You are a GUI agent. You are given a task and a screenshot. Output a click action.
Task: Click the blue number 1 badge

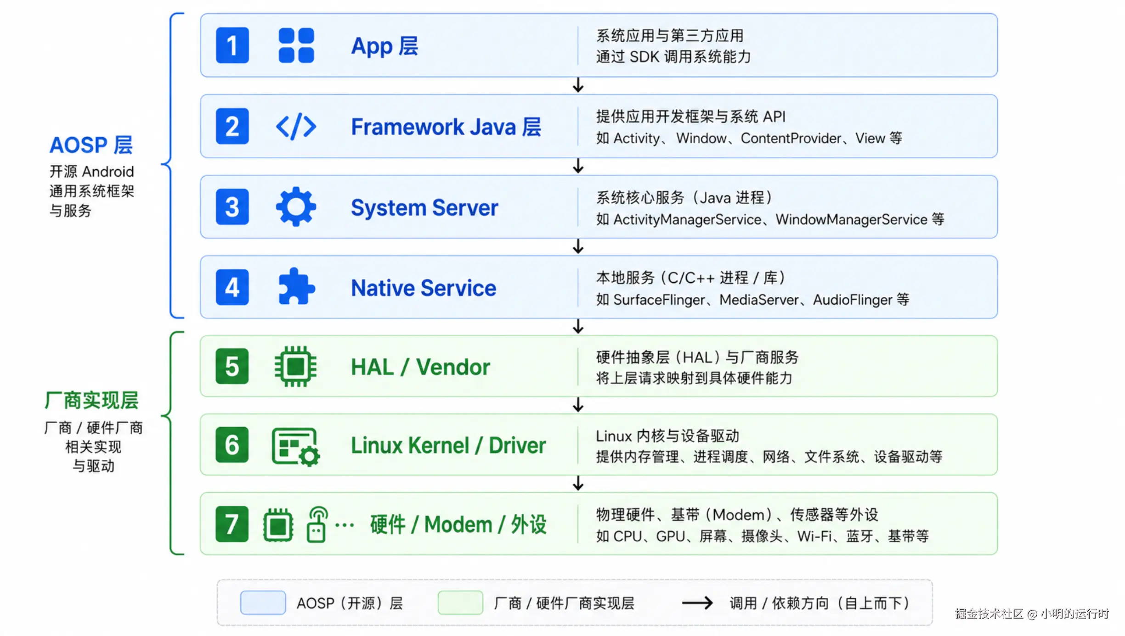click(232, 45)
